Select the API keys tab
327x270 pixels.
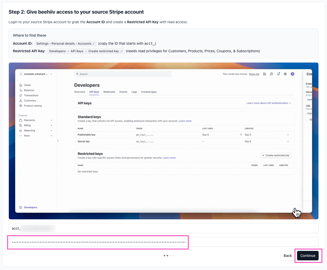94,92
